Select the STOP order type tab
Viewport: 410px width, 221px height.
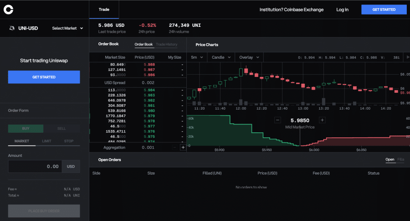[x=69, y=141]
